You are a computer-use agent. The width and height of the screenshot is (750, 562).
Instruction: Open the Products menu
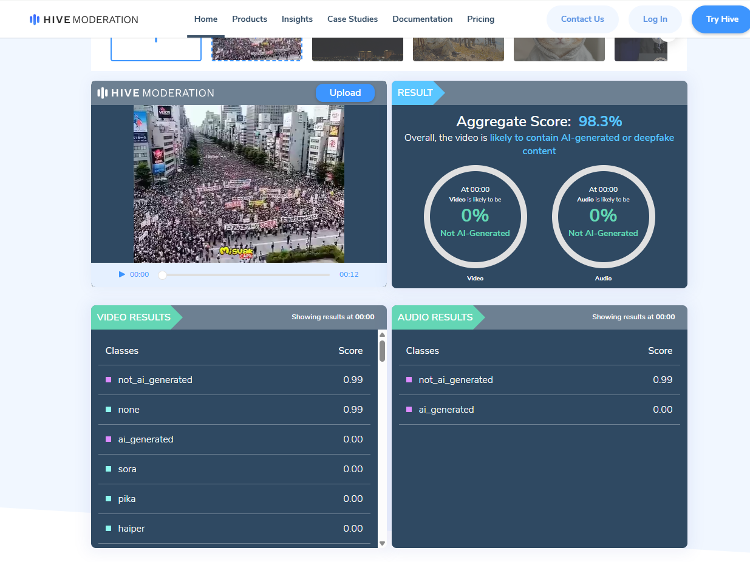click(250, 19)
